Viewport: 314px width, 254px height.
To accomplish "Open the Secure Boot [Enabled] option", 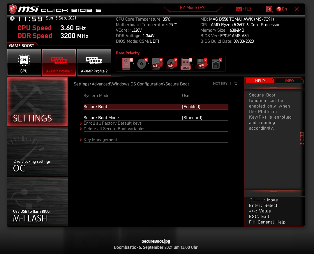I will 156,107.
